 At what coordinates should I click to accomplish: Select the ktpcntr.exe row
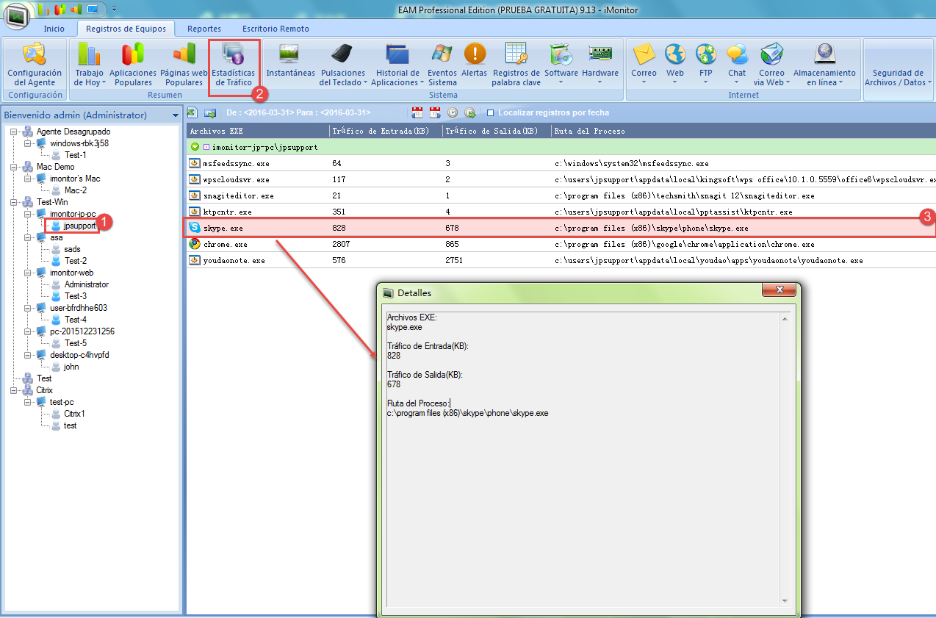pyautogui.click(x=561, y=212)
